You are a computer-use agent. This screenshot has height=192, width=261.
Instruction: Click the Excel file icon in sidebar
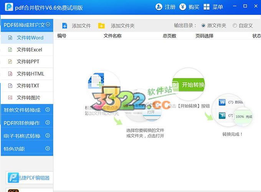pyautogui.click(x=10, y=50)
